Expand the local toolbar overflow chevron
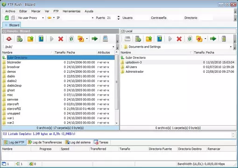 coord(235,39)
